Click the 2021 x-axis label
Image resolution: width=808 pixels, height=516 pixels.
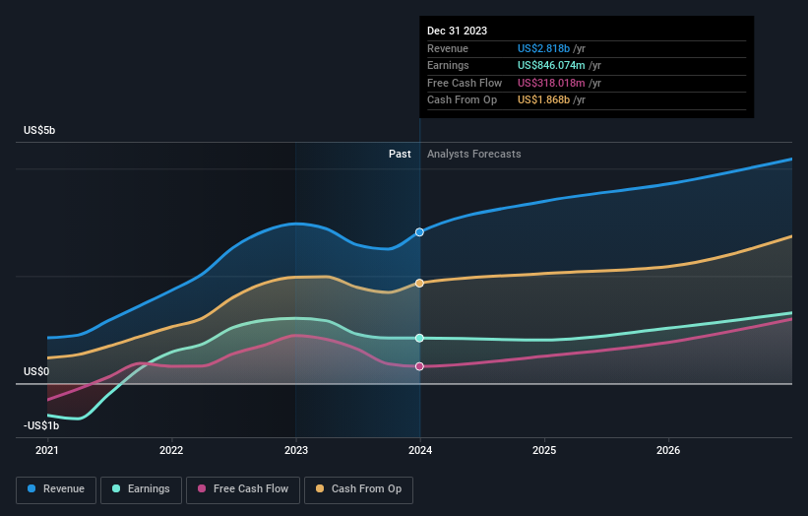point(47,451)
